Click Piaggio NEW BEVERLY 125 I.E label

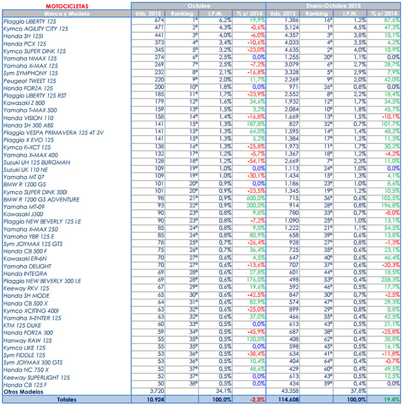(x=42, y=221)
